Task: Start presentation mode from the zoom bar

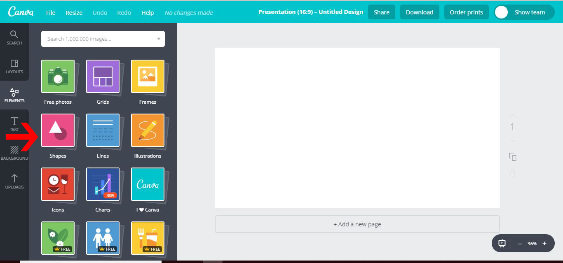Action: (x=501, y=243)
